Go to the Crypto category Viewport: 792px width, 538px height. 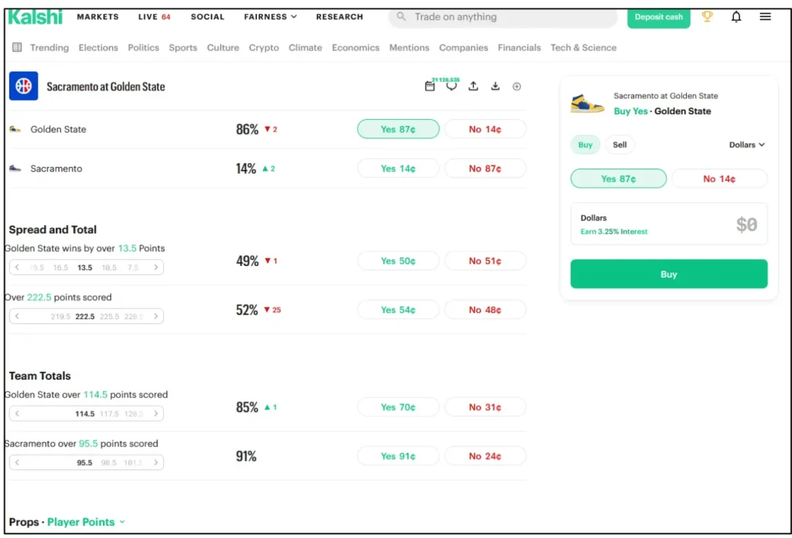[x=264, y=47]
